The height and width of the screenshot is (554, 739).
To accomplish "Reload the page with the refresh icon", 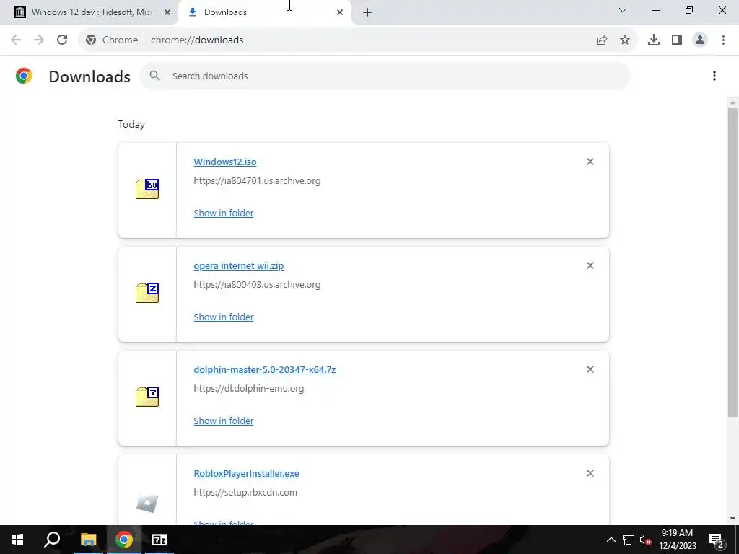I will [62, 40].
